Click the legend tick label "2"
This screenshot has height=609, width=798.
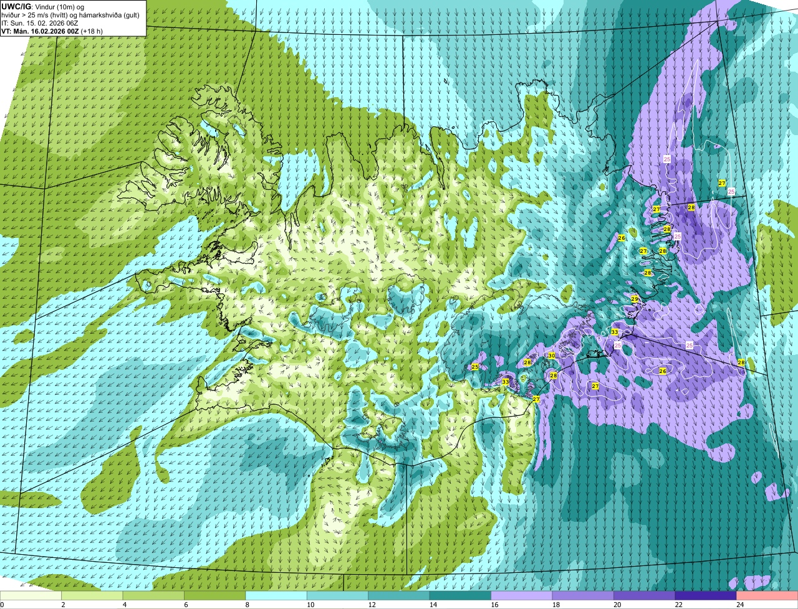pyautogui.click(x=63, y=605)
